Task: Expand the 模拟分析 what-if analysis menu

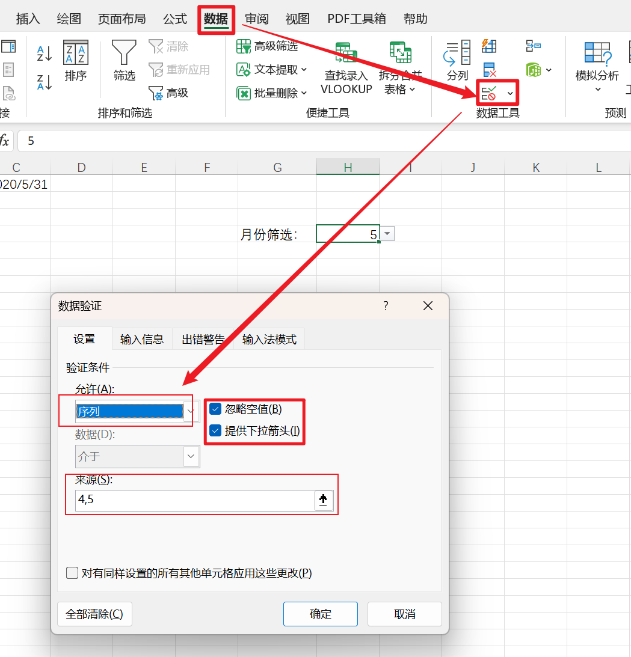Action: 597,67
